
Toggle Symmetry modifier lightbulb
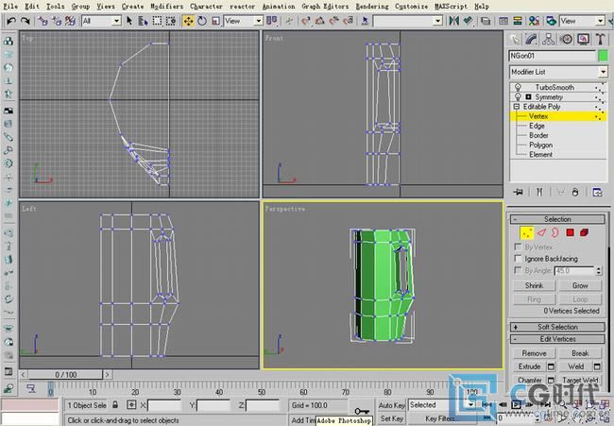(518, 96)
